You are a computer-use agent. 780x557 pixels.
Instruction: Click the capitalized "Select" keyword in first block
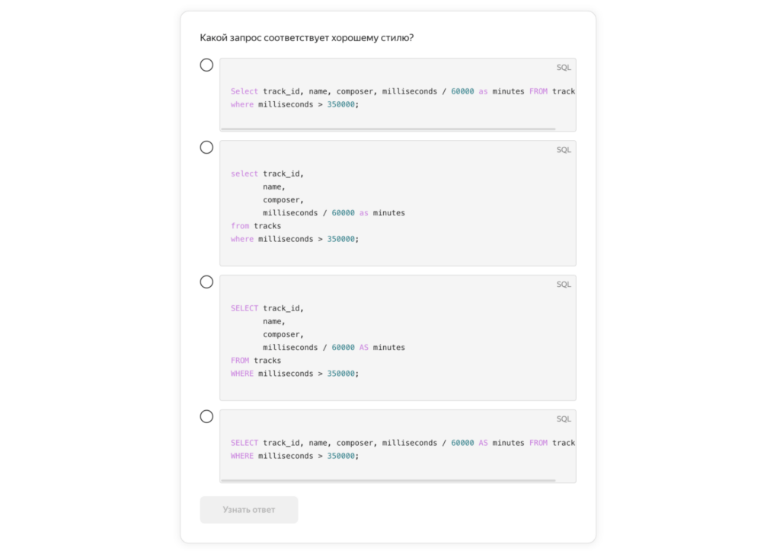[245, 91]
